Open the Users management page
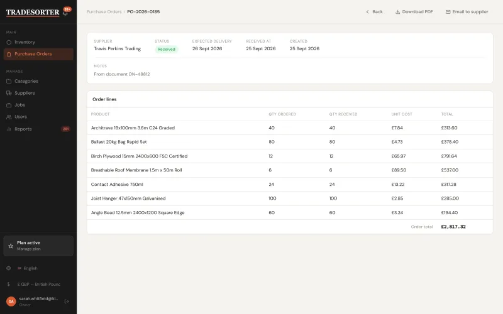This screenshot has width=503, height=314. (x=38, y=117)
